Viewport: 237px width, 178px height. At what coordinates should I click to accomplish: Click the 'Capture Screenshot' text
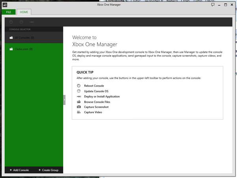click(96, 107)
